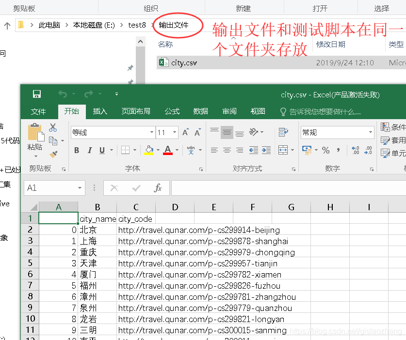Switch to the 数据 ribbon tab
Image resolution: width=406 pixels, height=340 pixels.
[201, 111]
